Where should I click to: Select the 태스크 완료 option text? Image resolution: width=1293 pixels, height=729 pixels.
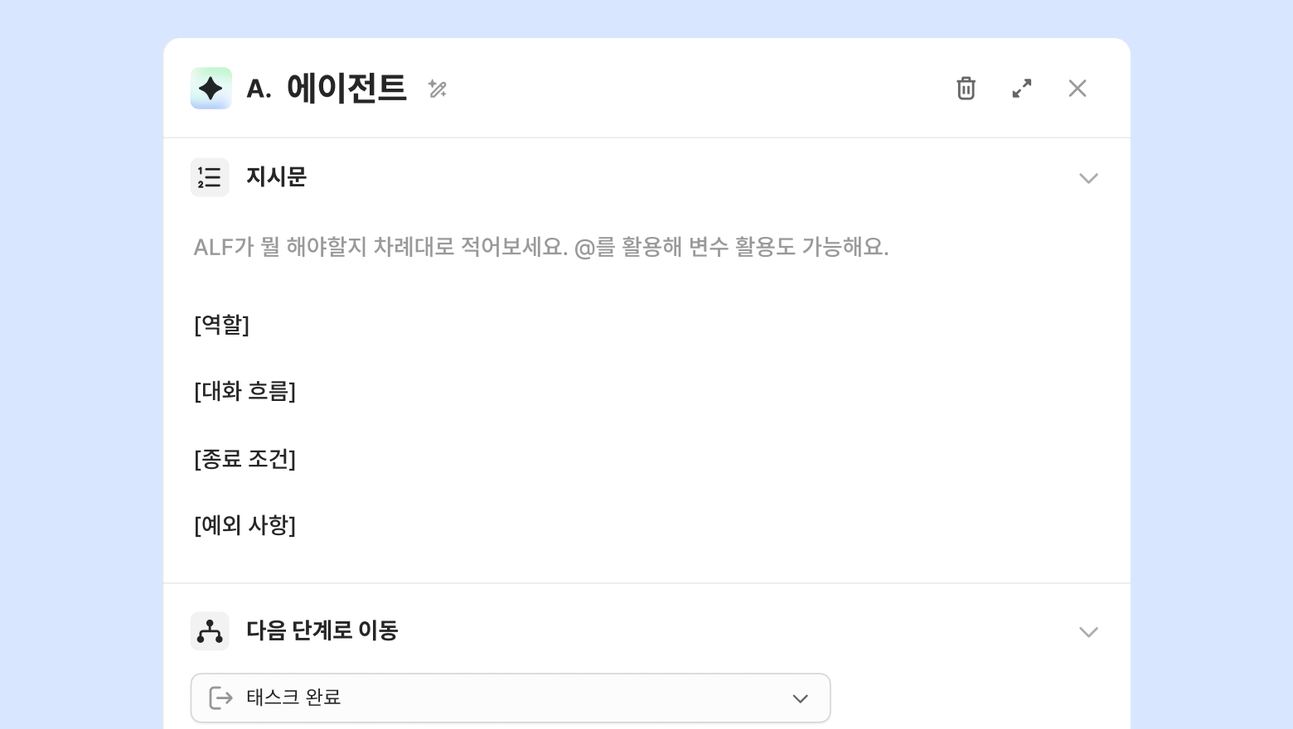click(293, 698)
